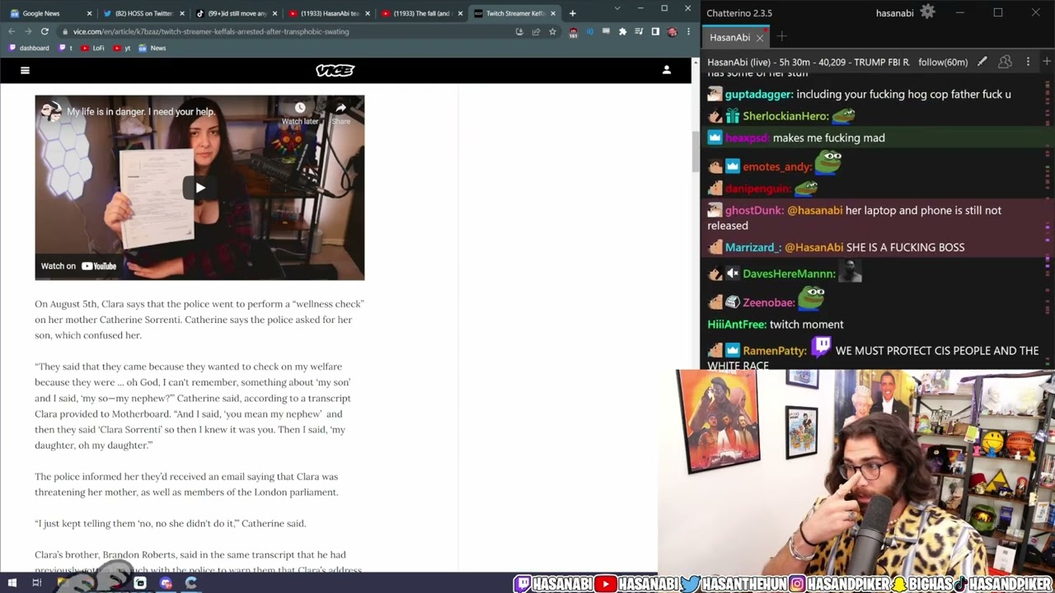Viewport: 1055px width, 593px height.
Task: Open a new browser tab
Action: coord(572,13)
